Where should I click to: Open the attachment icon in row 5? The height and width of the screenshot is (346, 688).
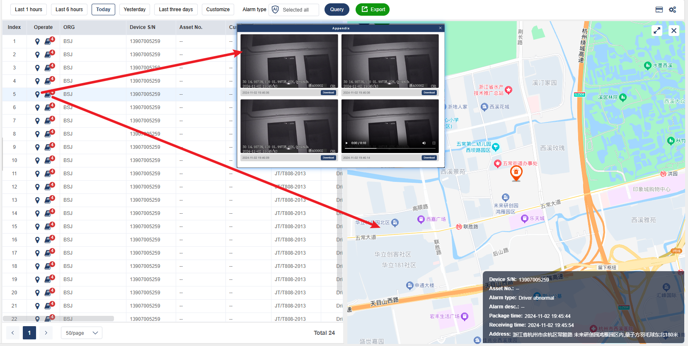point(48,94)
